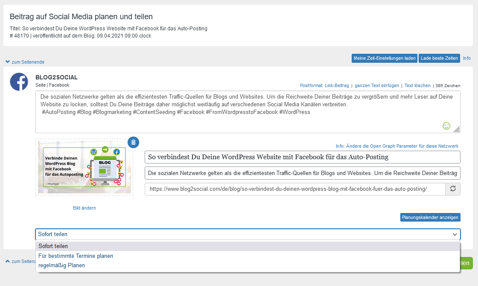Click the blog post preview thumbnail
Viewport: 478px width, 286px height.
85,167
